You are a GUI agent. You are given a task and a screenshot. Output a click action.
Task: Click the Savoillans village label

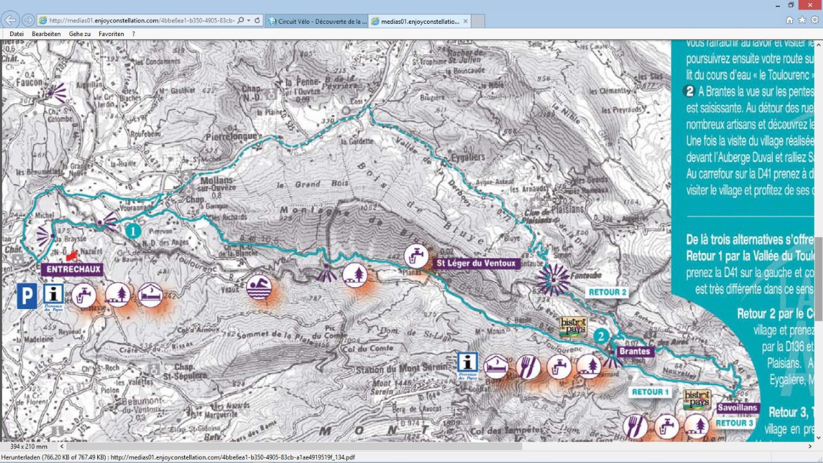tap(737, 408)
